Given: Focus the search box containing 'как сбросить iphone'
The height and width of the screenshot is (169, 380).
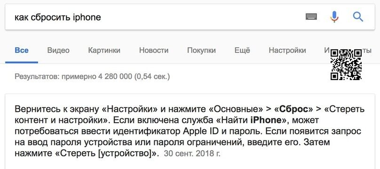Looking at the screenshot, I should [x=155, y=17].
